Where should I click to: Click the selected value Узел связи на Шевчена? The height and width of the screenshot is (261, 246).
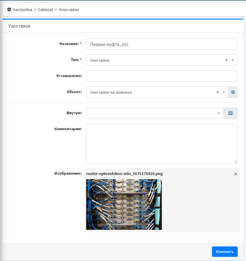click(111, 92)
